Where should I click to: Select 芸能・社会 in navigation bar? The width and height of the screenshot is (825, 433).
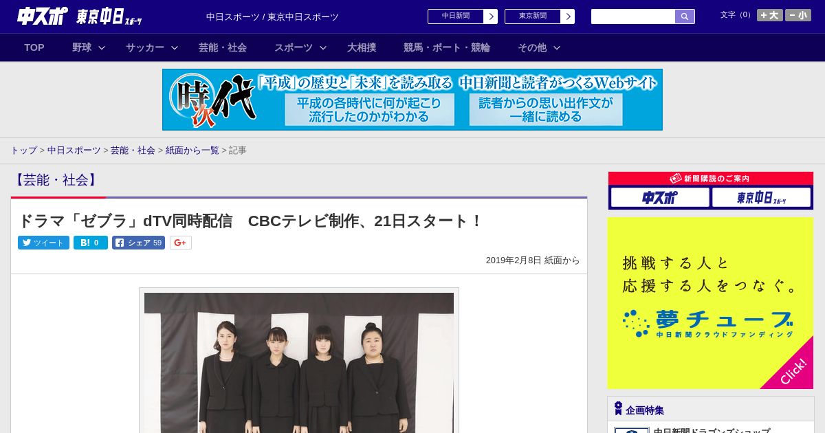pos(223,47)
